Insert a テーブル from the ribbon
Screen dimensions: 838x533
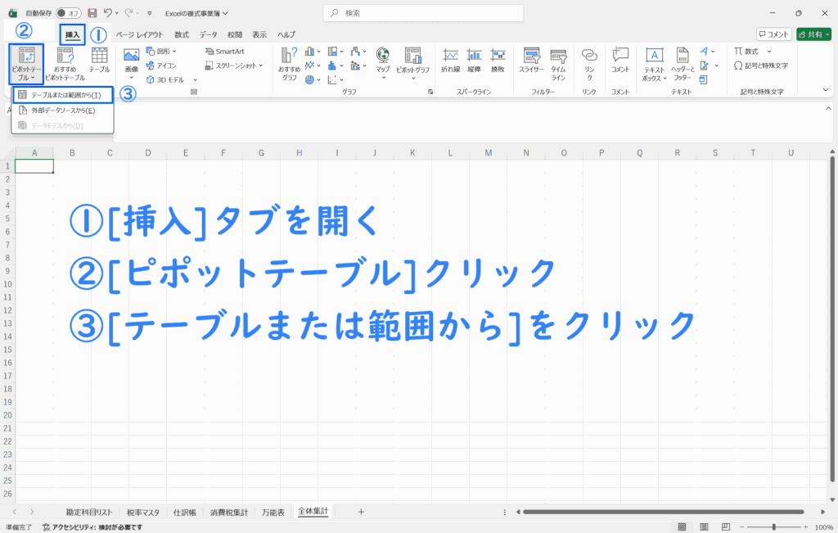[99, 62]
